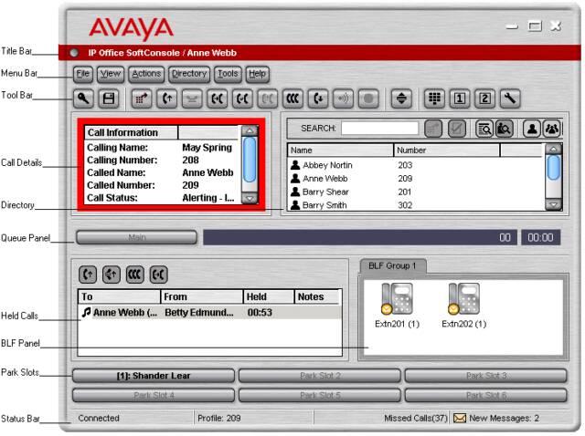
Task: Click the directory list scrollbar thumb
Action: 554,168
